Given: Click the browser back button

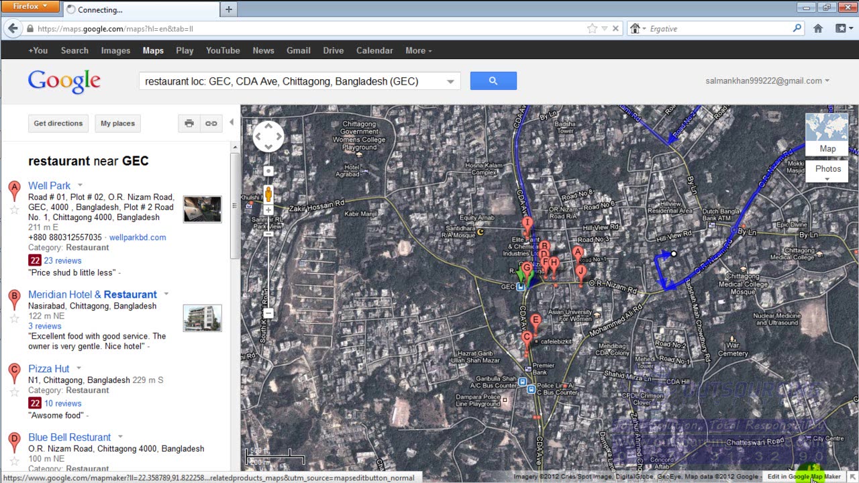Looking at the screenshot, I should (x=13, y=29).
